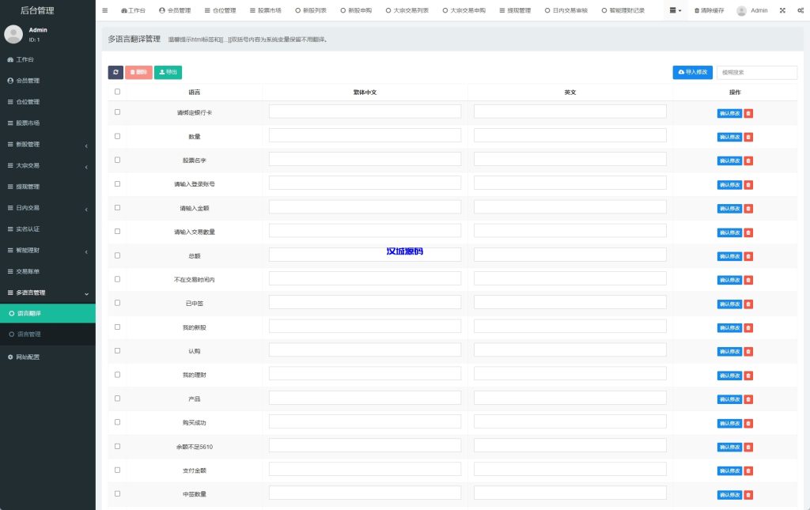Click the delete trash icon for the 数量 row
810x510 pixels.
[x=748, y=137]
